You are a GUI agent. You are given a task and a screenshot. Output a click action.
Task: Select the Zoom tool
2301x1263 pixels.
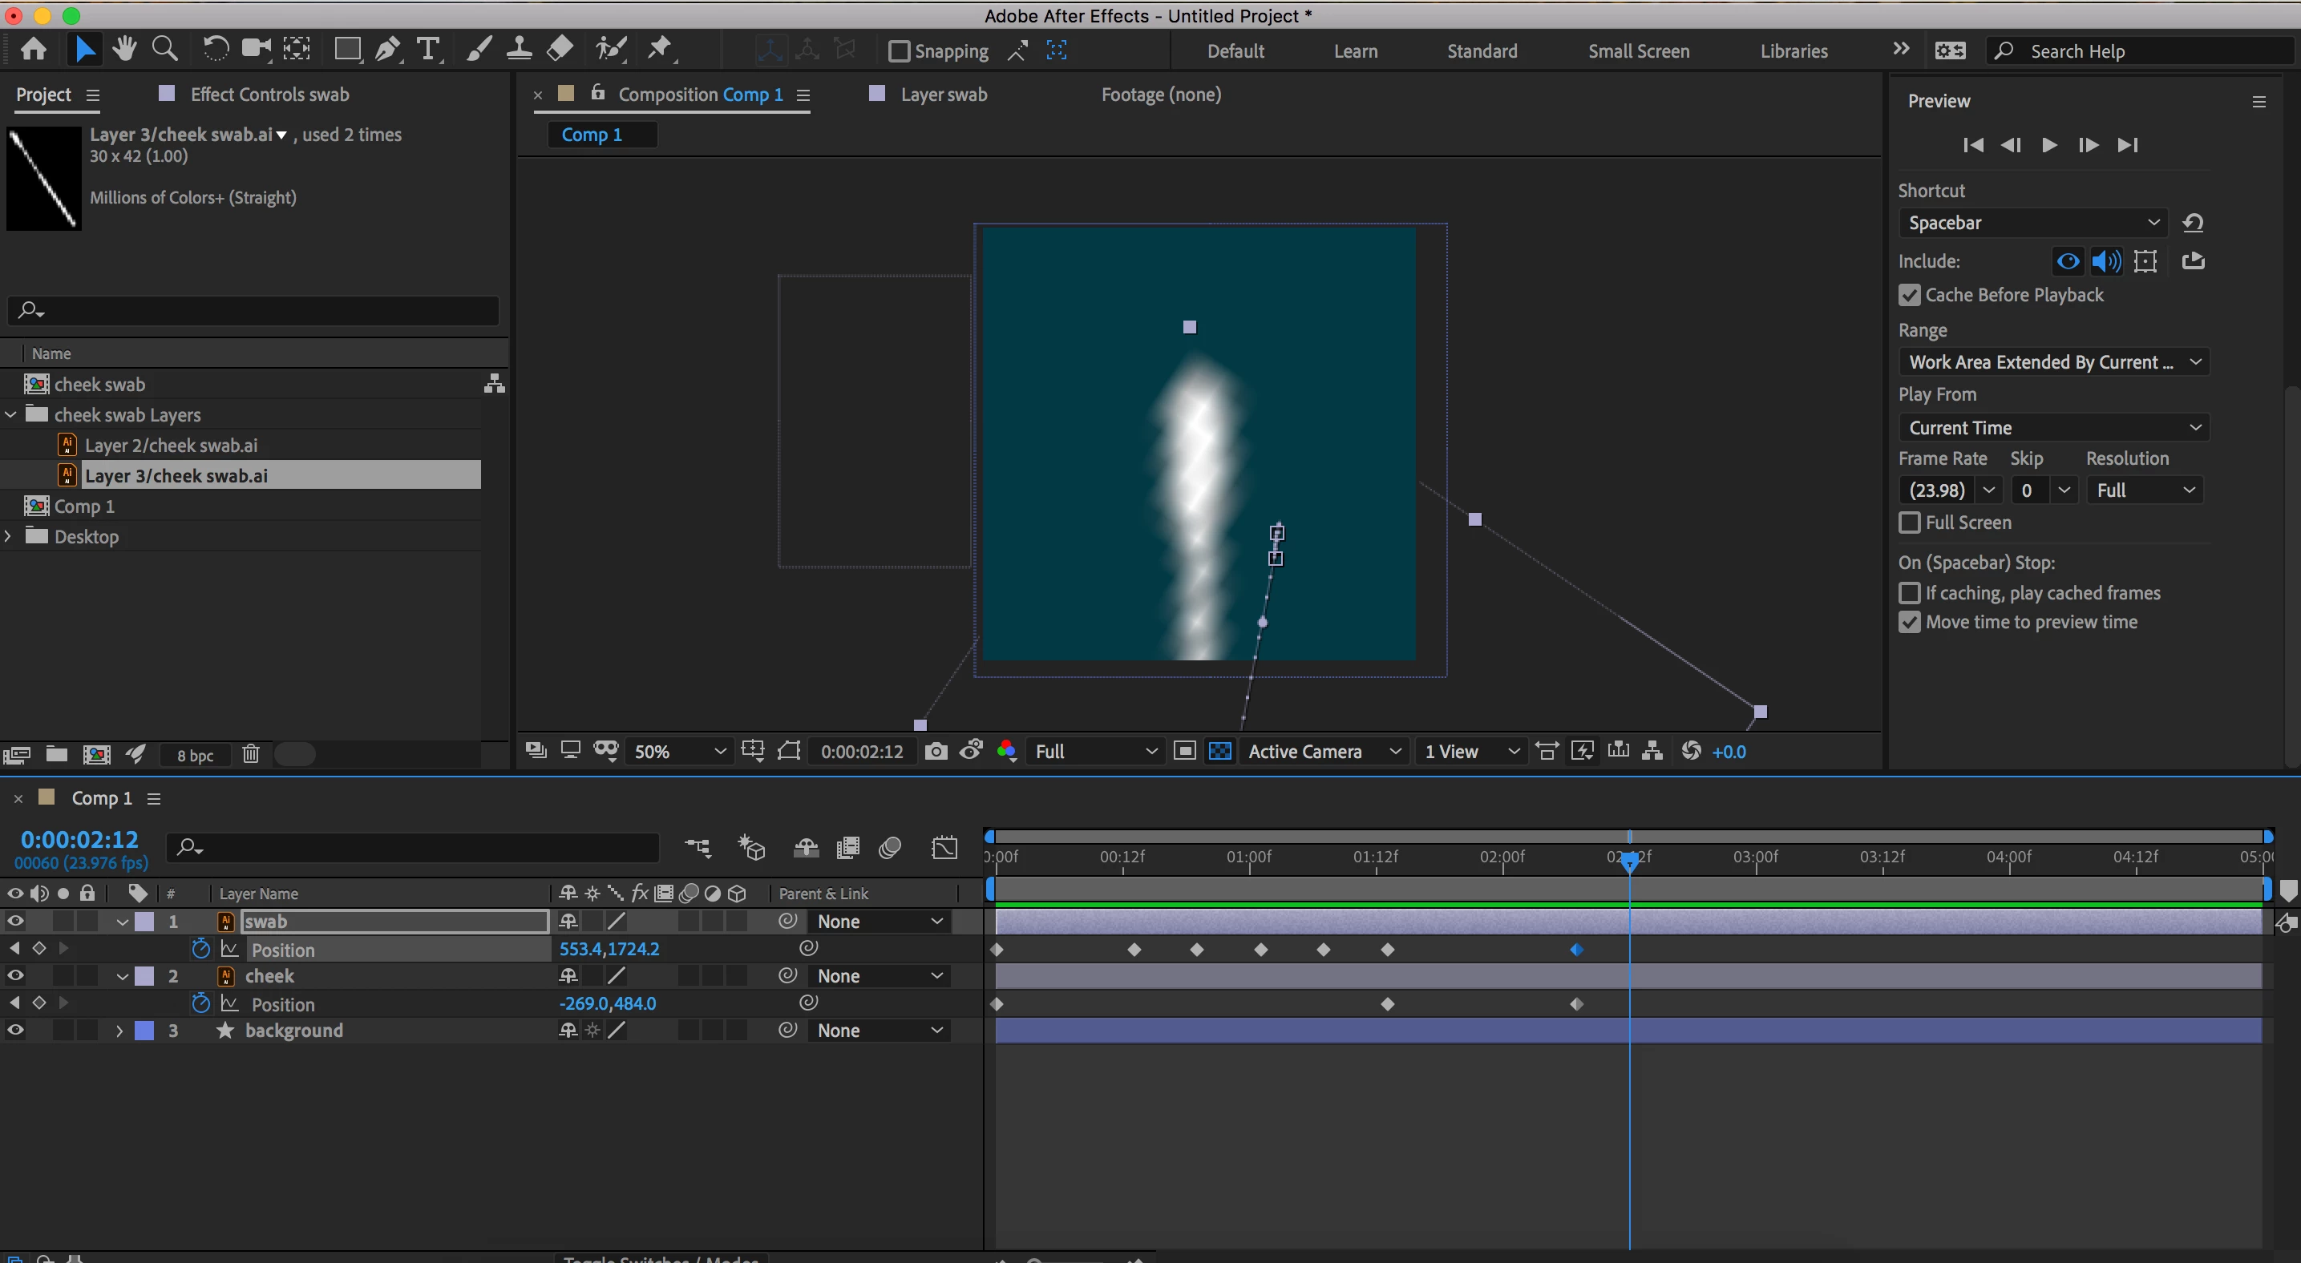(164, 49)
